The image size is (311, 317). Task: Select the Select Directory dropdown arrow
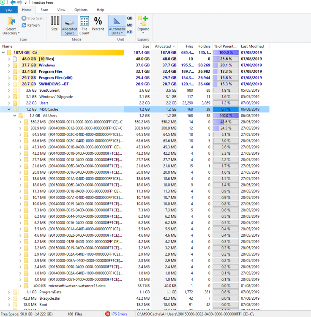point(19,33)
